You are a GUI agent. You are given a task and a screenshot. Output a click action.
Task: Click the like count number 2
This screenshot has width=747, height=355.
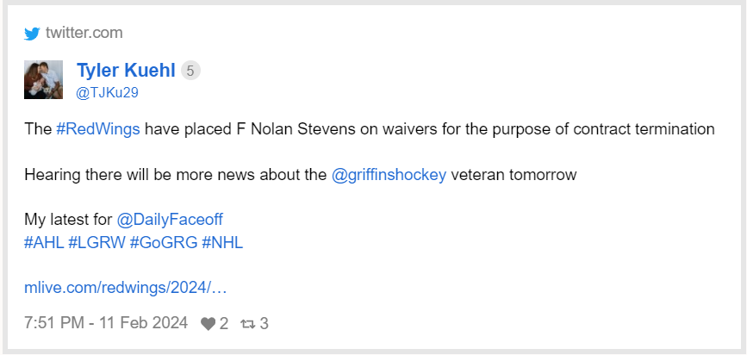tap(224, 324)
